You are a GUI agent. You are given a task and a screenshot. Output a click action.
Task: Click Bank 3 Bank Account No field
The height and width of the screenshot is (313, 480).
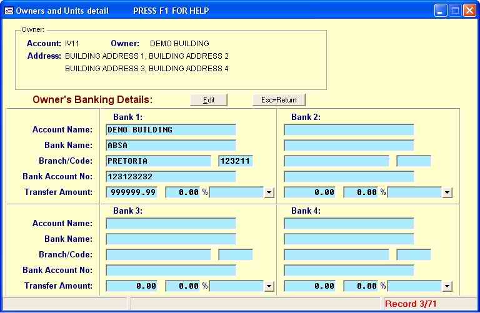click(171, 270)
